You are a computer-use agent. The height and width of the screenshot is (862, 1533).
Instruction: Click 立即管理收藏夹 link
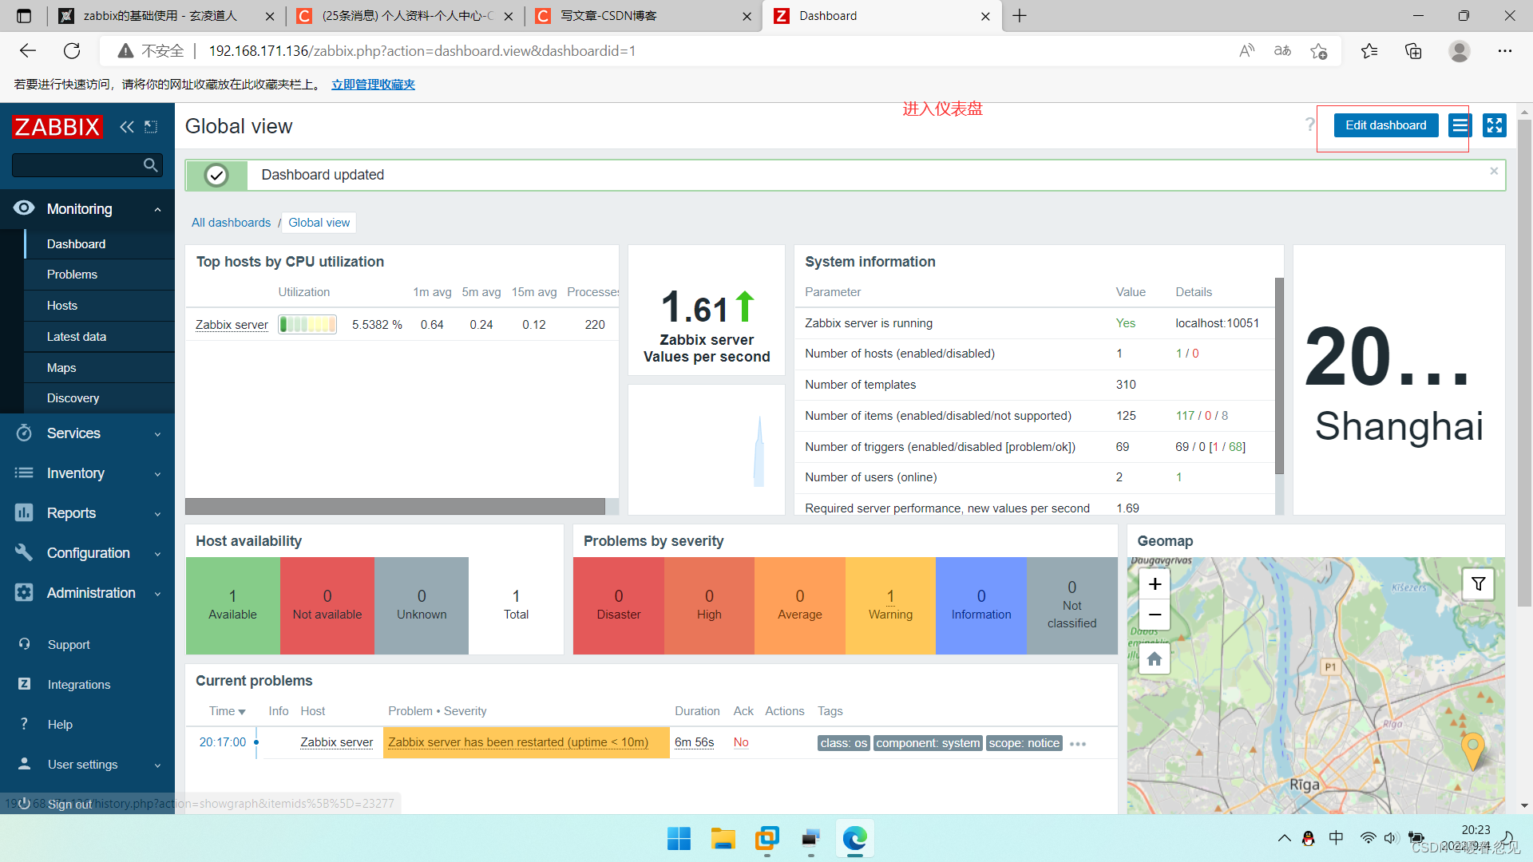tap(373, 85)
